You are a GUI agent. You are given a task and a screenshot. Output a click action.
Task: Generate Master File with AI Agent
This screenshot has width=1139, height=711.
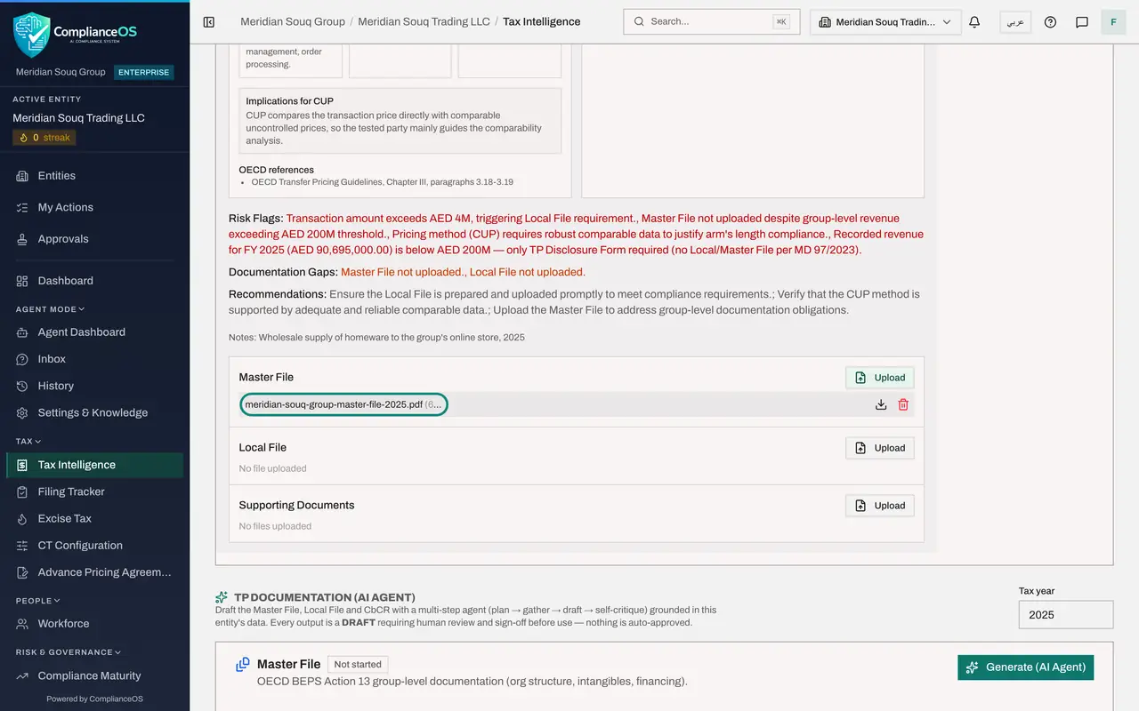pos(1025,667)
